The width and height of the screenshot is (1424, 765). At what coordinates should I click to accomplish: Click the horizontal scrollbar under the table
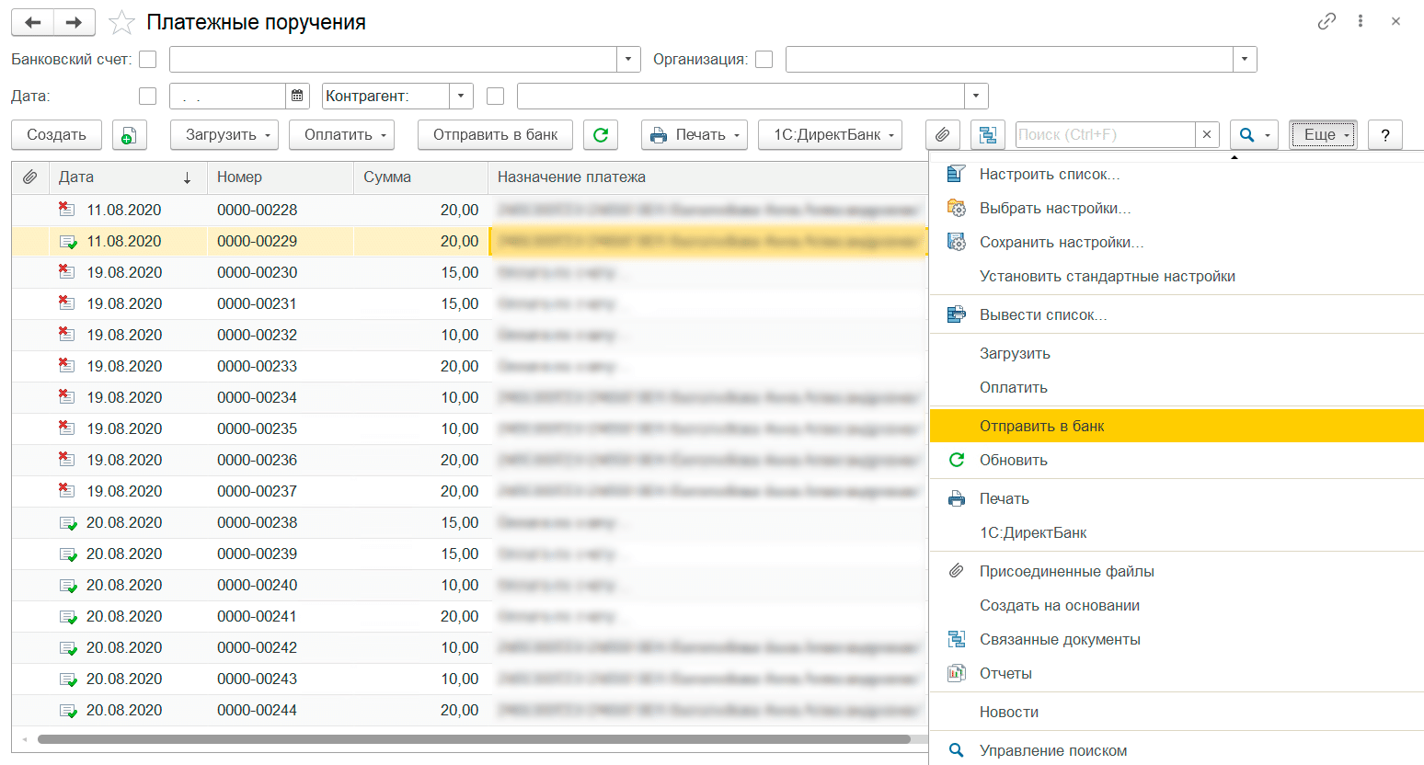tap(474, 739)
